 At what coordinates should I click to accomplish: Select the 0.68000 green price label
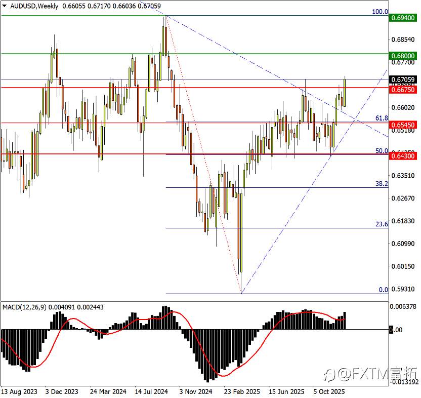click(403, 56)
